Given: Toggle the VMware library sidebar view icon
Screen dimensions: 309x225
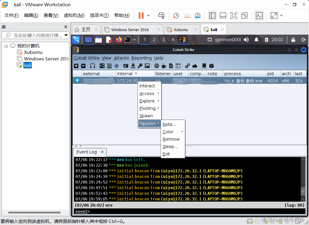Looking at the screenshot, I should click(x=212, y=15).
